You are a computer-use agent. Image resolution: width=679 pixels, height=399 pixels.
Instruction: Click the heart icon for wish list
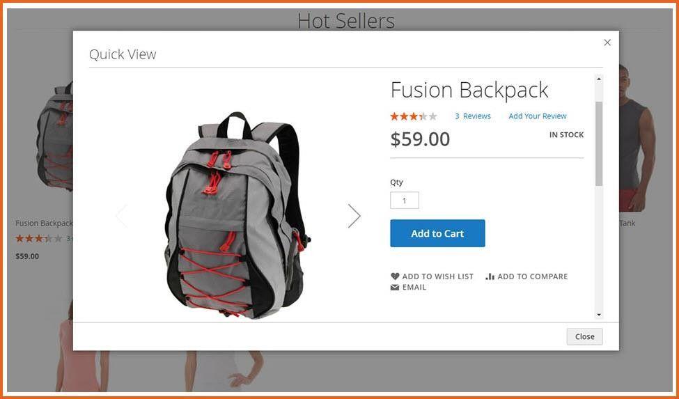(395, 276)
